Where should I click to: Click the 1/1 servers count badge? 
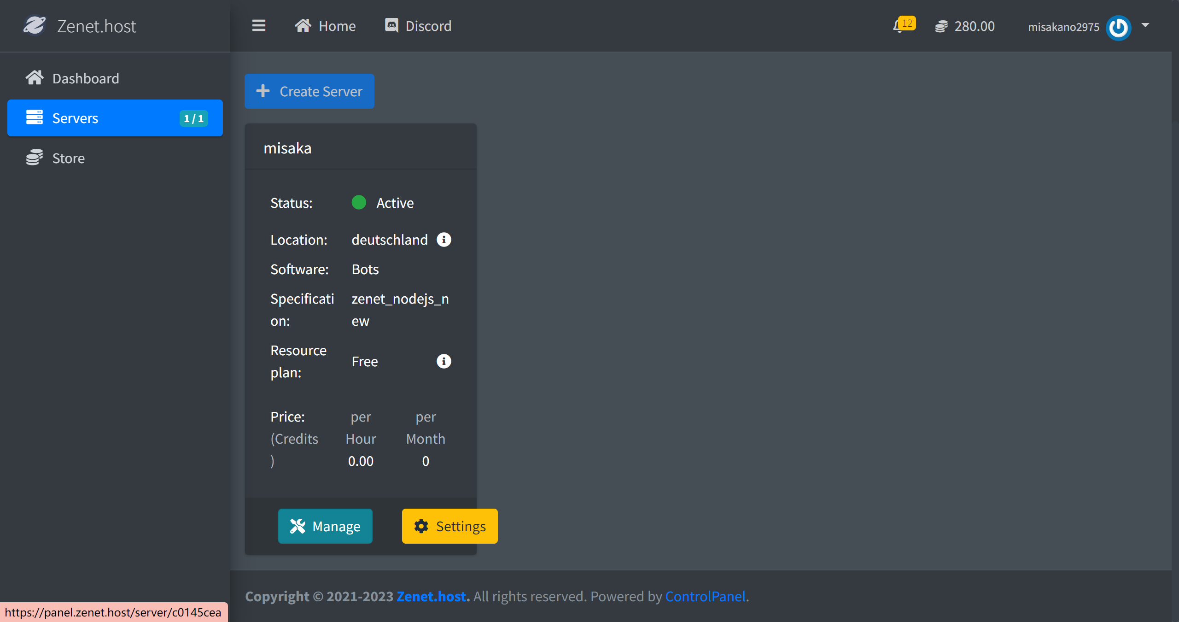pos(193,118)
